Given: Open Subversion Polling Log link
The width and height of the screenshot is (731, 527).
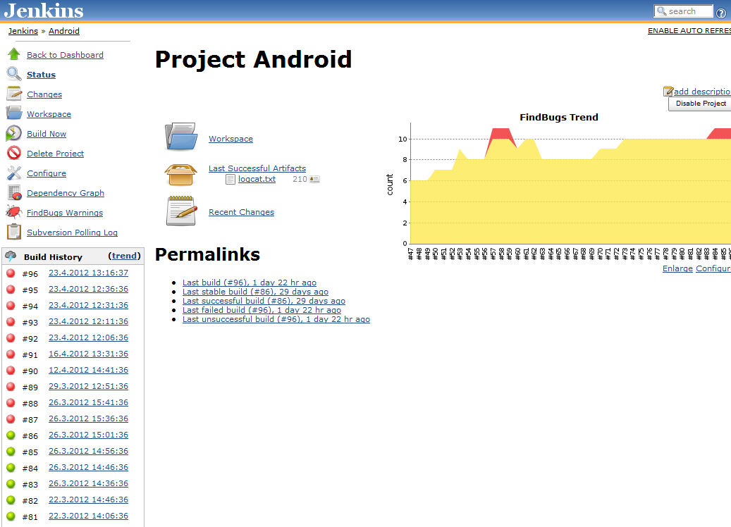Looking at the screenshot, I should click(73, 232).
